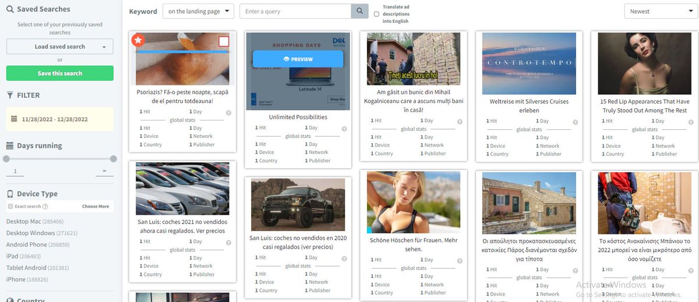
Task: Click the help icon on Psoriazis ad stats
Action: coord(229,113)
